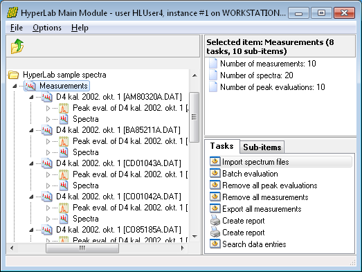Click the second Create report printer icon
This screenshot has height=272, width=362.
click(x=215, y=233)
